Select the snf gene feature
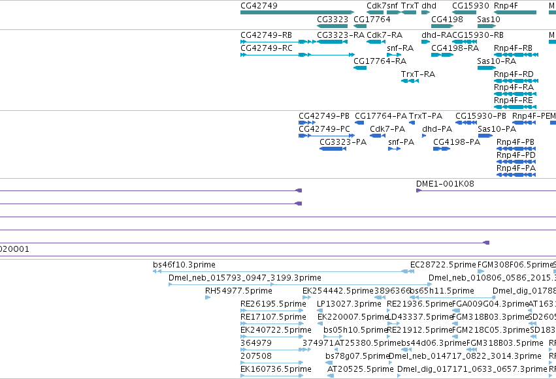 393,12
